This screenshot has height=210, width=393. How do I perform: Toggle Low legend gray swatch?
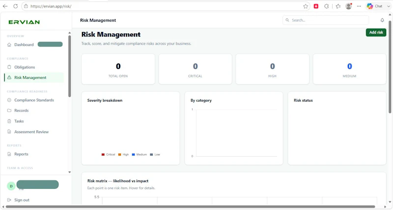(151, 154)
